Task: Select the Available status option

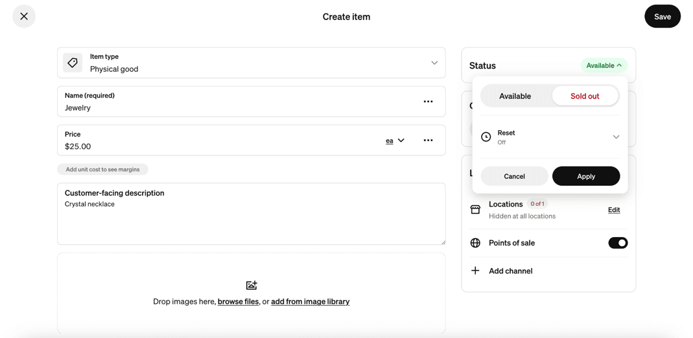Action: point(515,96)
